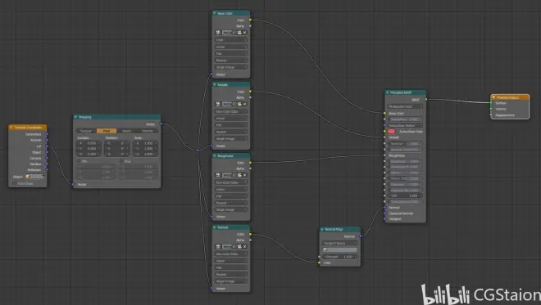Enable the Min checkbox in Mapping node
The width and height of the screenshot is (541, 305).
pyautogui.click(x=79, y=161)
